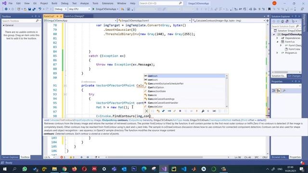Open WhatsApp from the taskbar
This screenshot has width=308, height=173.
[25, 169]
